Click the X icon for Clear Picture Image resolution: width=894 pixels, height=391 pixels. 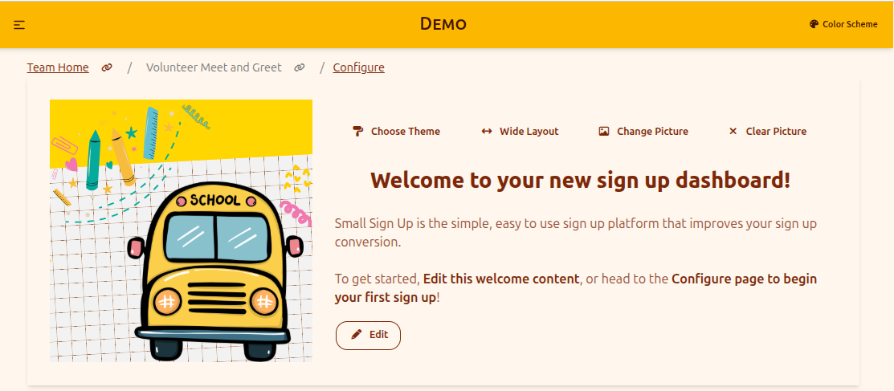[733, 131]
